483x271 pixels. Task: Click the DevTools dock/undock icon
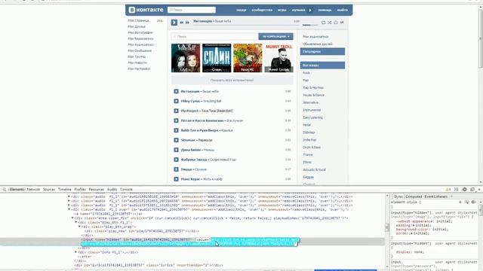click(x=472, y=190)
